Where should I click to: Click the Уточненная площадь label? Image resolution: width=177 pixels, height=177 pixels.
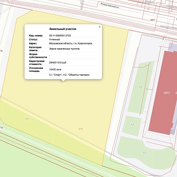pos(36,69)
